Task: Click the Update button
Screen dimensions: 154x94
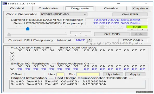Action: click(113, 74)
